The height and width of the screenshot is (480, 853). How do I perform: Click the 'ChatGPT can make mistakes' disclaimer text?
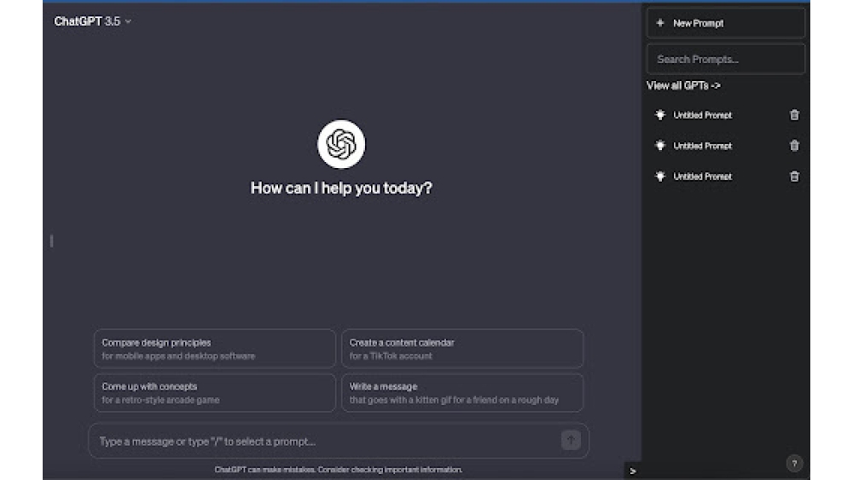click(339, 470)
